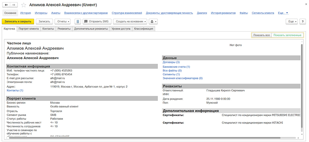
Task: Open the Еще dropdown beside the help button
Action: (292, 22)
